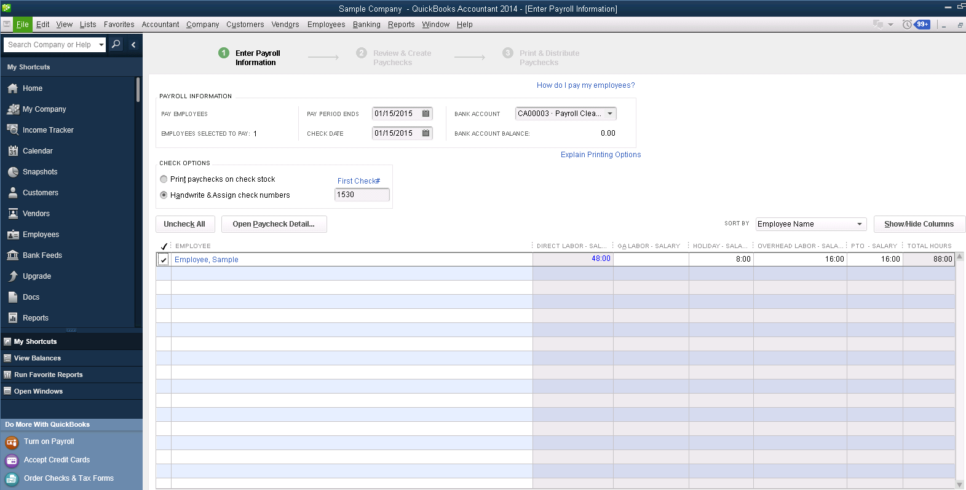Click Open Paycheck Detail button
The width and height of the screenshot is (966, 490).
(x=274, y=224)
